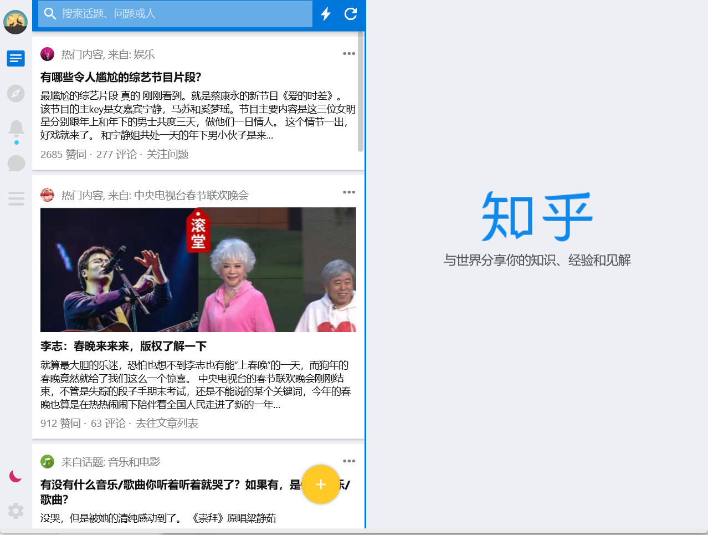Open the more options menu on the 娱乐 post
The width and height of the screenshot is (708, 535).
click(348, 53)
